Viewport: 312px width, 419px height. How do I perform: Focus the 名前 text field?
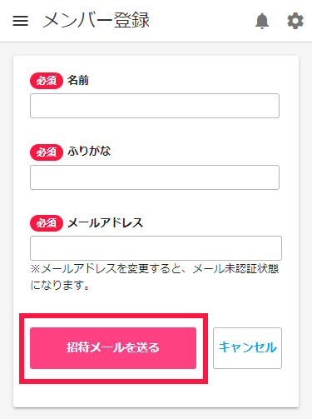(x=155, y=106)
